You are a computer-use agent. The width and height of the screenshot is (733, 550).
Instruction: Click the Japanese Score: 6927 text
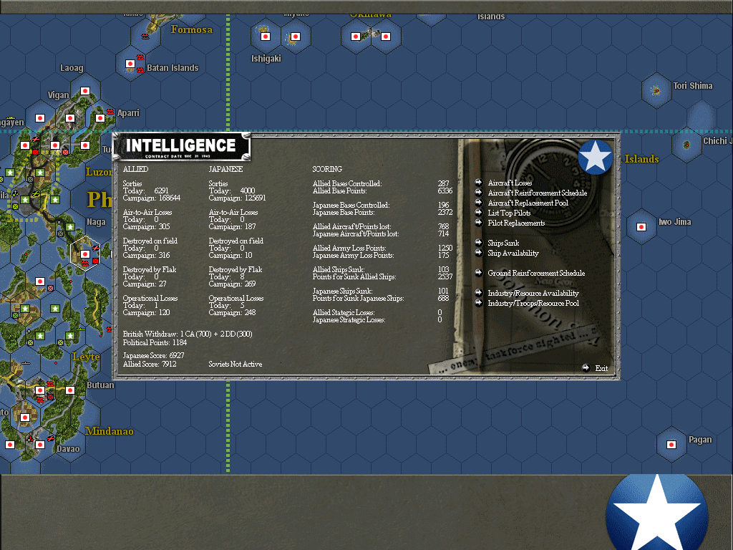pyautogui.click(x=153, y=355)
